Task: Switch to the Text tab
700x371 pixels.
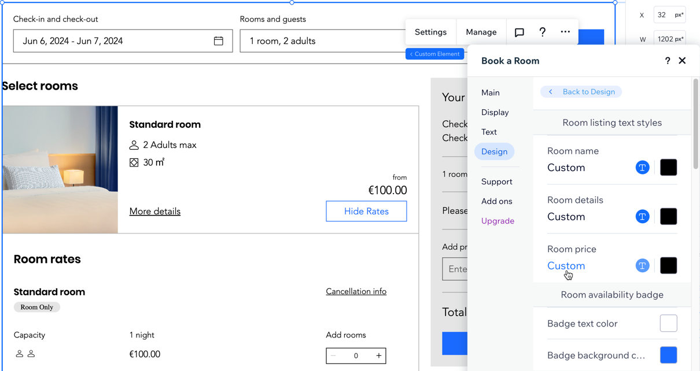Action: pos(489,132)
